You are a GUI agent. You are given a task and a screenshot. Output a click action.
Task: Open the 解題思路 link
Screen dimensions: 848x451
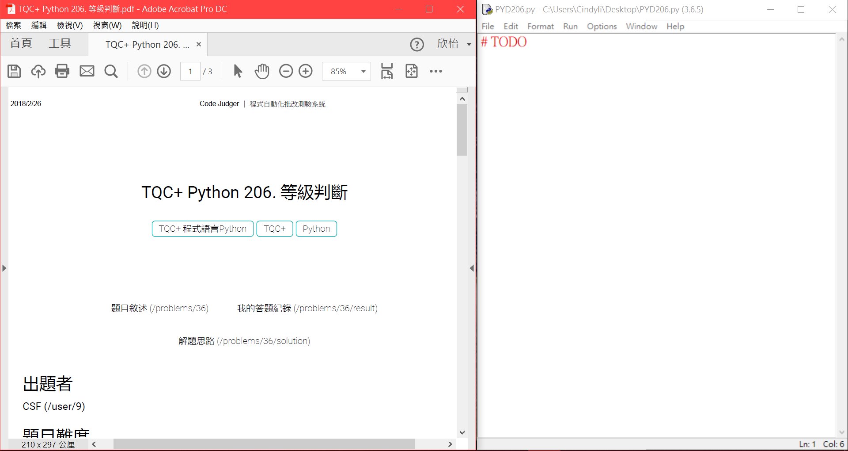(x=244, y=341)
